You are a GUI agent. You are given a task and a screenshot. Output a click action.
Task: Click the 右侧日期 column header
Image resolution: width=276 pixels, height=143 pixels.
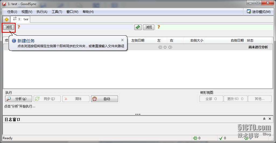coord(237,41)
